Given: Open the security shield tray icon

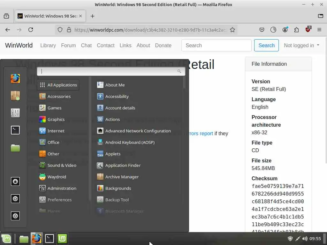Looking at the screenshot, I should tap(290, 239).
